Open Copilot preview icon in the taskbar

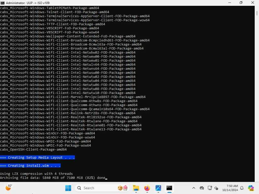pos(251,188)
